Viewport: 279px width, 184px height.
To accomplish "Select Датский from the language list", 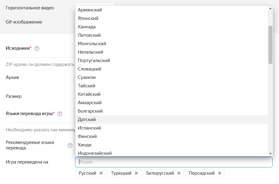I will (x=87, y=120).
